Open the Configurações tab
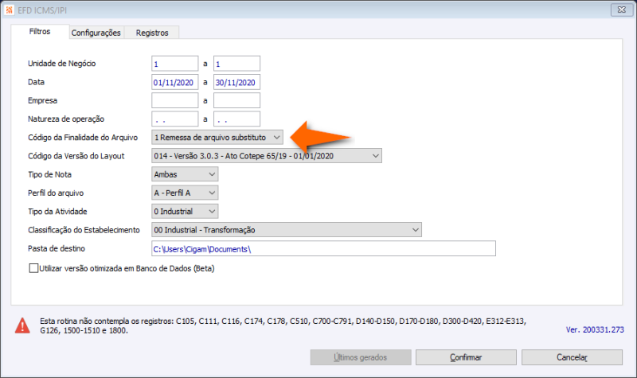 (96, 33)
